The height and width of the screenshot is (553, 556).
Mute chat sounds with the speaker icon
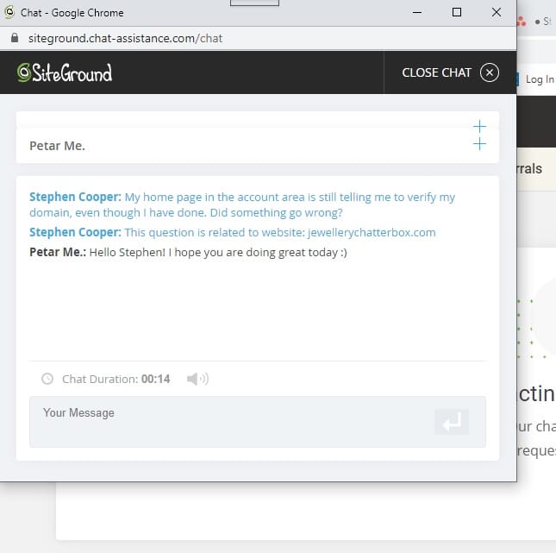tap(197, 379)
